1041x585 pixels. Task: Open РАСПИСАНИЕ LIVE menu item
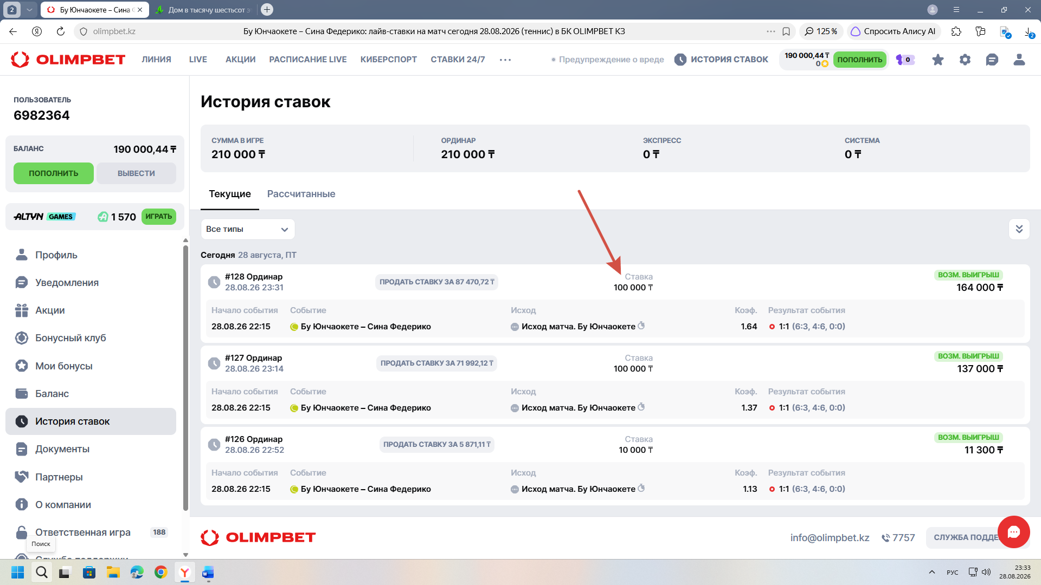tap(308, 60)
